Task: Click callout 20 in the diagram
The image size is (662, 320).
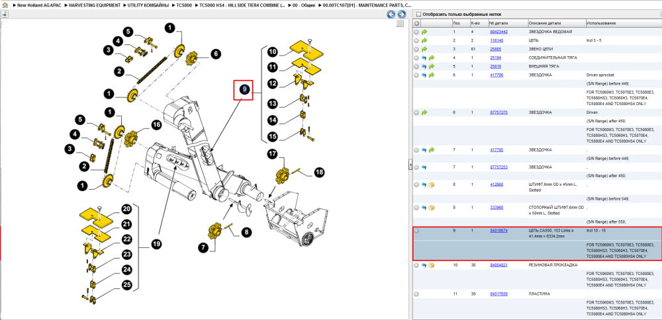Action: tap(126, 209)
